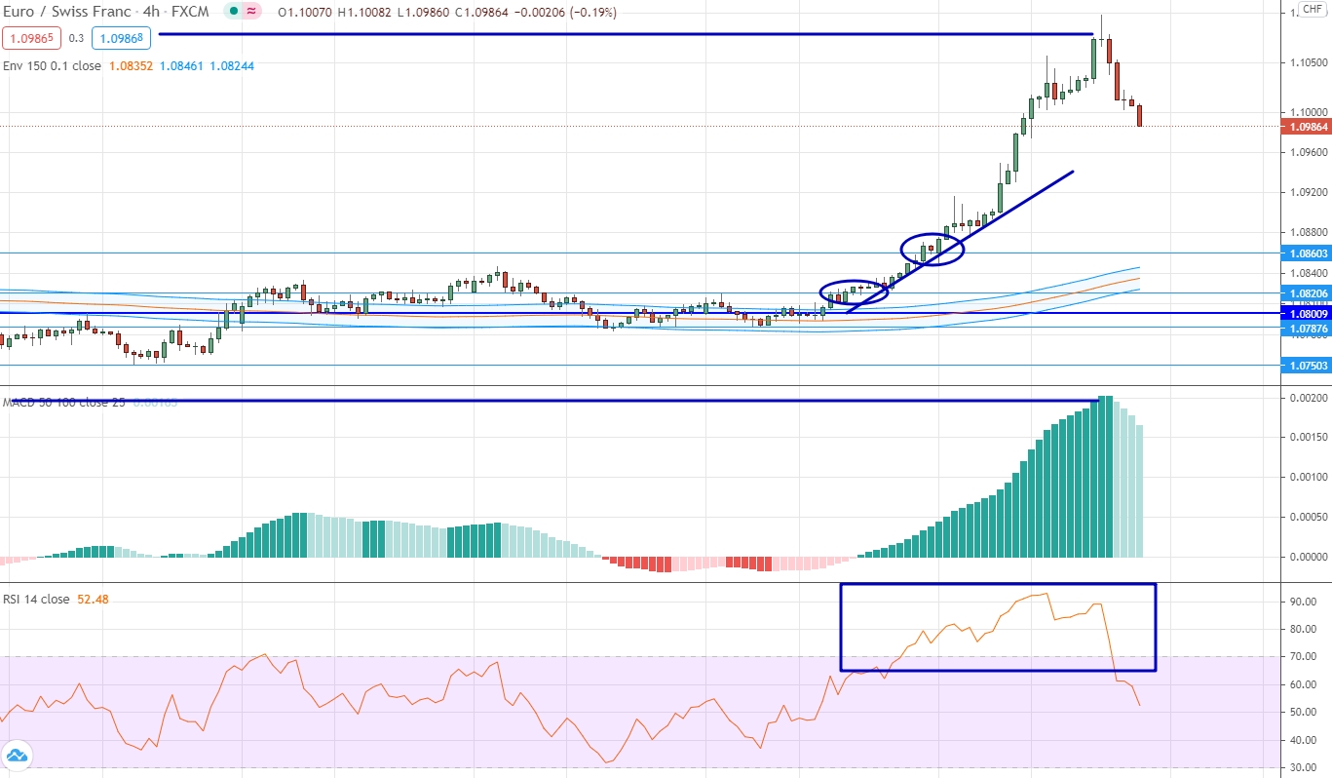Click the spread value 0.3
The height and width of the screenshot is (778, 1332).
(77, 39)
